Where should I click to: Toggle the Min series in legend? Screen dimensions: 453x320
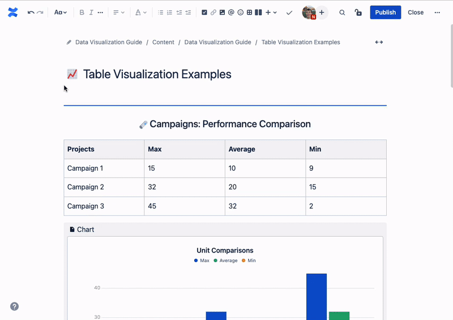click(x=249, y=260)
